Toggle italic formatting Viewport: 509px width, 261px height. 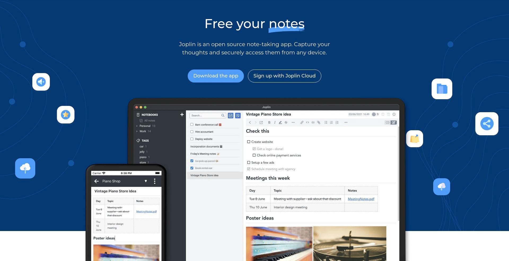275,123
